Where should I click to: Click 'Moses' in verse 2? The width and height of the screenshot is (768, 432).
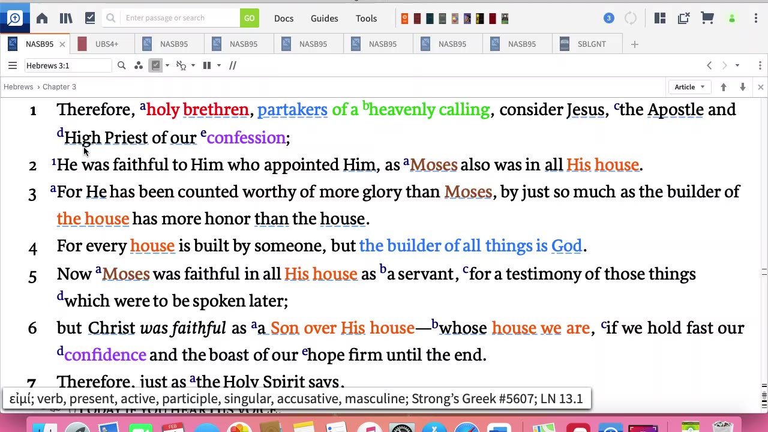(x=433, y=164)
